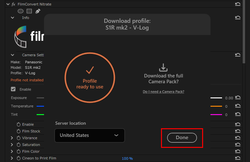Screen dimensions: 250x162
Task: Click the Temperature value 0
Action: [x=226, y=106]
